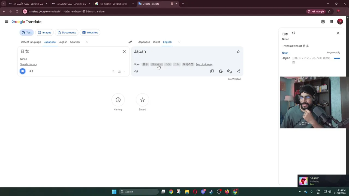Viewport: 349px width, 196px height.
Task: Click the address bar URL
Action: click(67, 11)
